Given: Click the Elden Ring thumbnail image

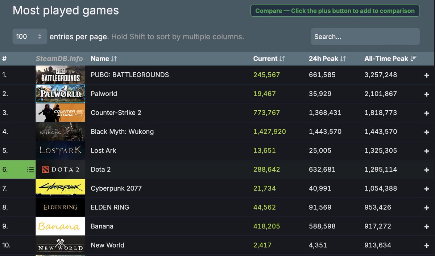Looking at the screenshot, I should click(x=61, y=207).
